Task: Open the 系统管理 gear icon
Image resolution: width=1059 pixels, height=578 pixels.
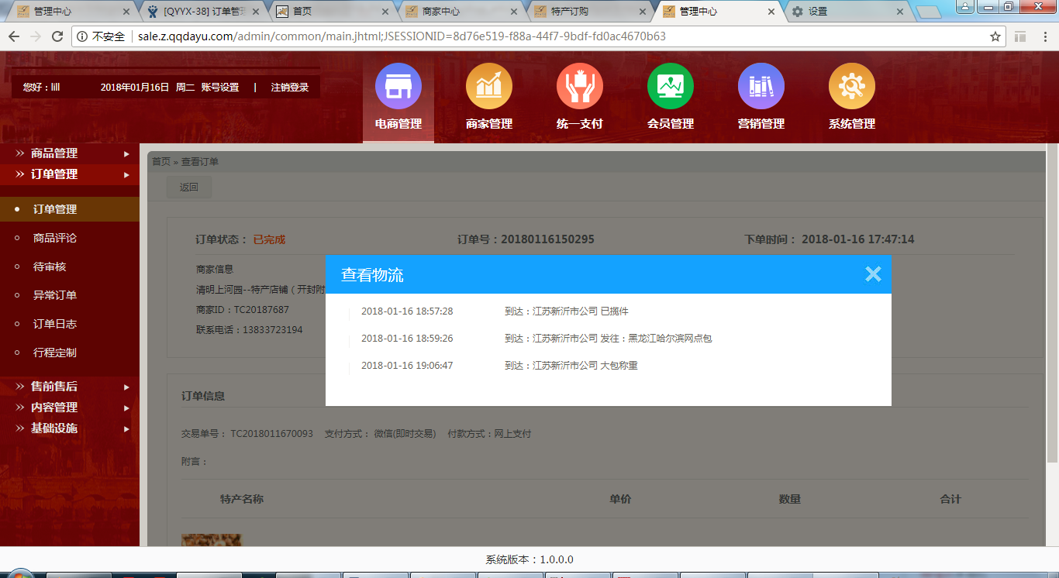Action: (x=851, y=86)
